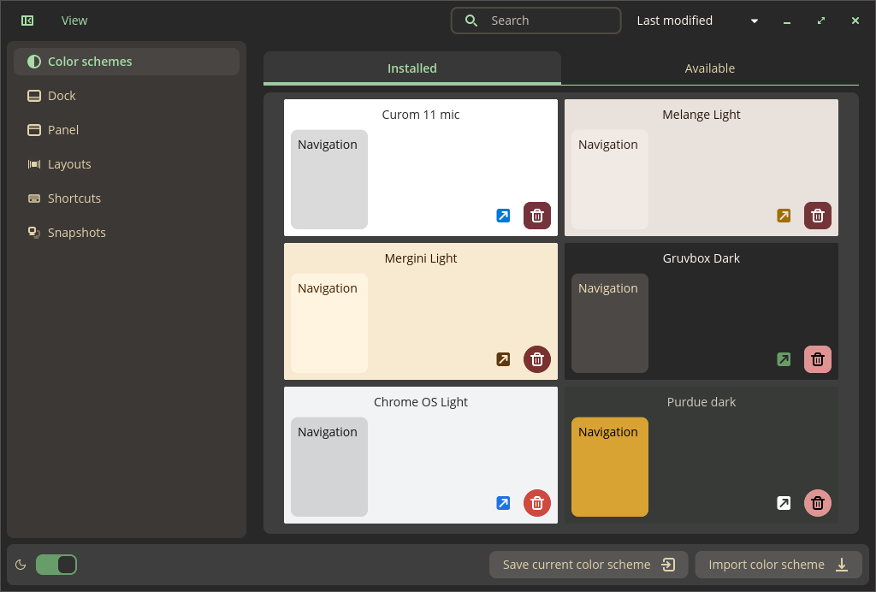The width and height of the screenshot is (876, 592).
Task: Switch to the Available tab
Action: tap(709, 68)
